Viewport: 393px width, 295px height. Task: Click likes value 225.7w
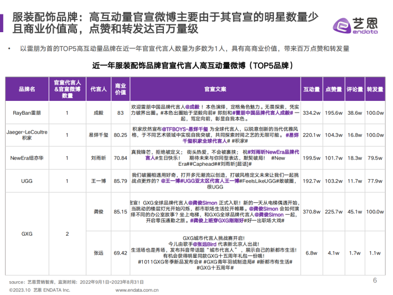tap(334, 212)
